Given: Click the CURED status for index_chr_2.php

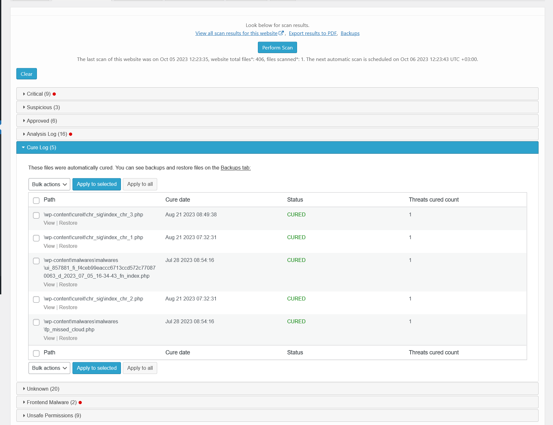Looking at the screenshot, I should coord(296,299).
